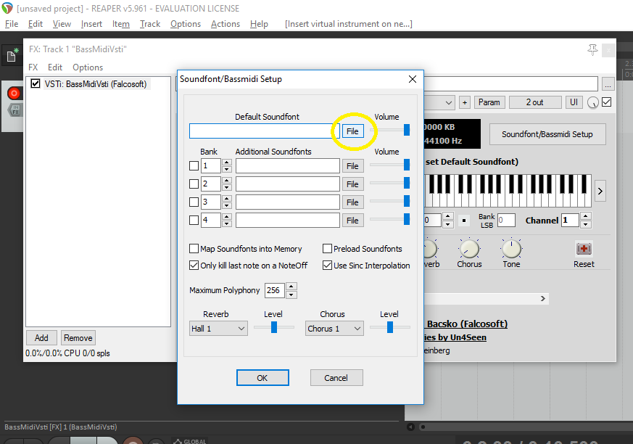
Task: Toggle the VSTi BassMidiVsti enable checkbox in FX list
Action: pyautogui.click(x=36, y=83)
